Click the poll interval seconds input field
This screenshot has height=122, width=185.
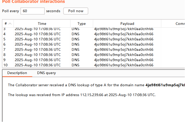pos(32,11)
